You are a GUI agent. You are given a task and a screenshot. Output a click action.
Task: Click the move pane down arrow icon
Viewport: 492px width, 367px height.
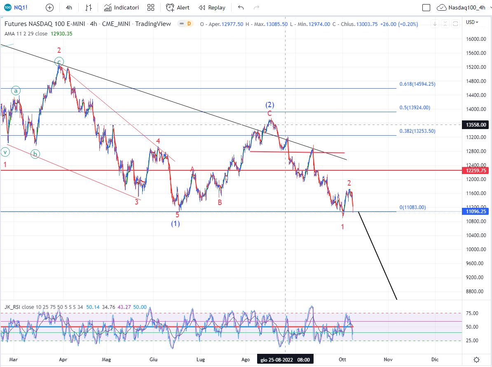(435, 24)
